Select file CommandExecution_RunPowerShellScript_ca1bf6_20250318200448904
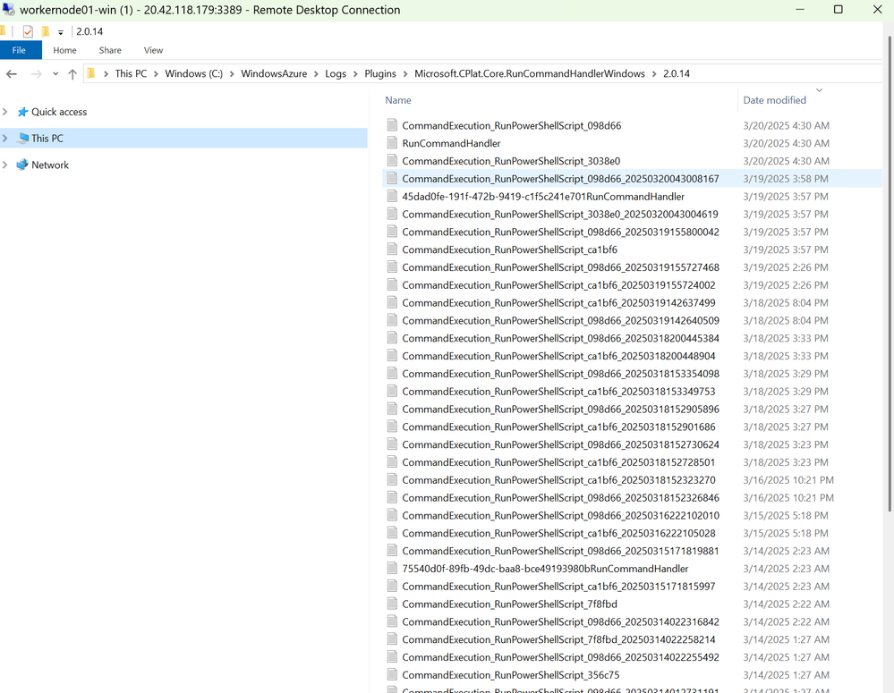894x693 pixels. (558, 356)
